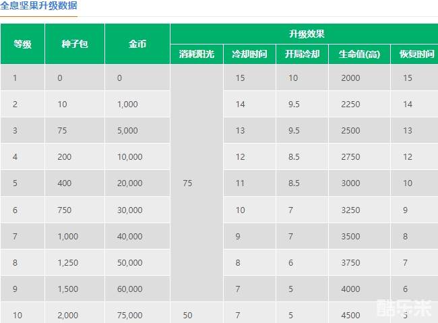Image resolution: width=438 pixels, height=323 pixels.
Task: Click the 等级 column header
Action: click(22, 44)
